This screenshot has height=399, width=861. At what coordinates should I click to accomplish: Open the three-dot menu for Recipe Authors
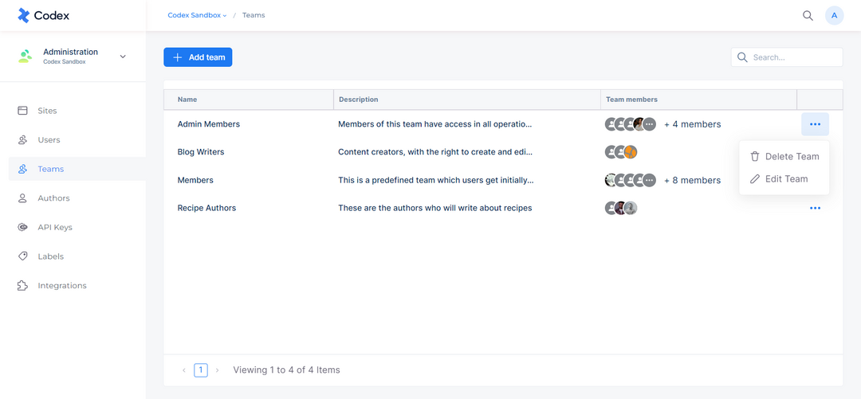pos(815,208)
